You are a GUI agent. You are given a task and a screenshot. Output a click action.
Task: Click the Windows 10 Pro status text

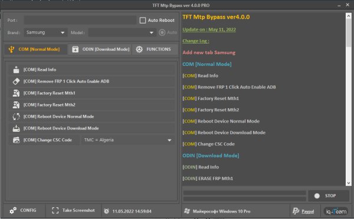pyautogui.click(x=221, y=211)
